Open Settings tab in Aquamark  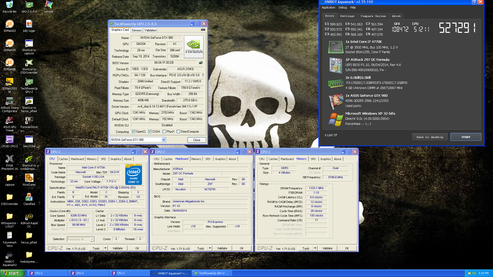coord(347,16)
